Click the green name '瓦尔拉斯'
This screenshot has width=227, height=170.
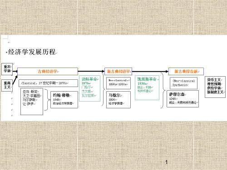point(88,95)
